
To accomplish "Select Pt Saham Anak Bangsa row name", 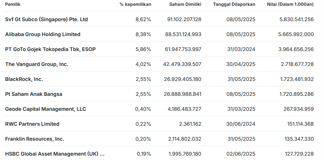I will click(x=34, y=94).
